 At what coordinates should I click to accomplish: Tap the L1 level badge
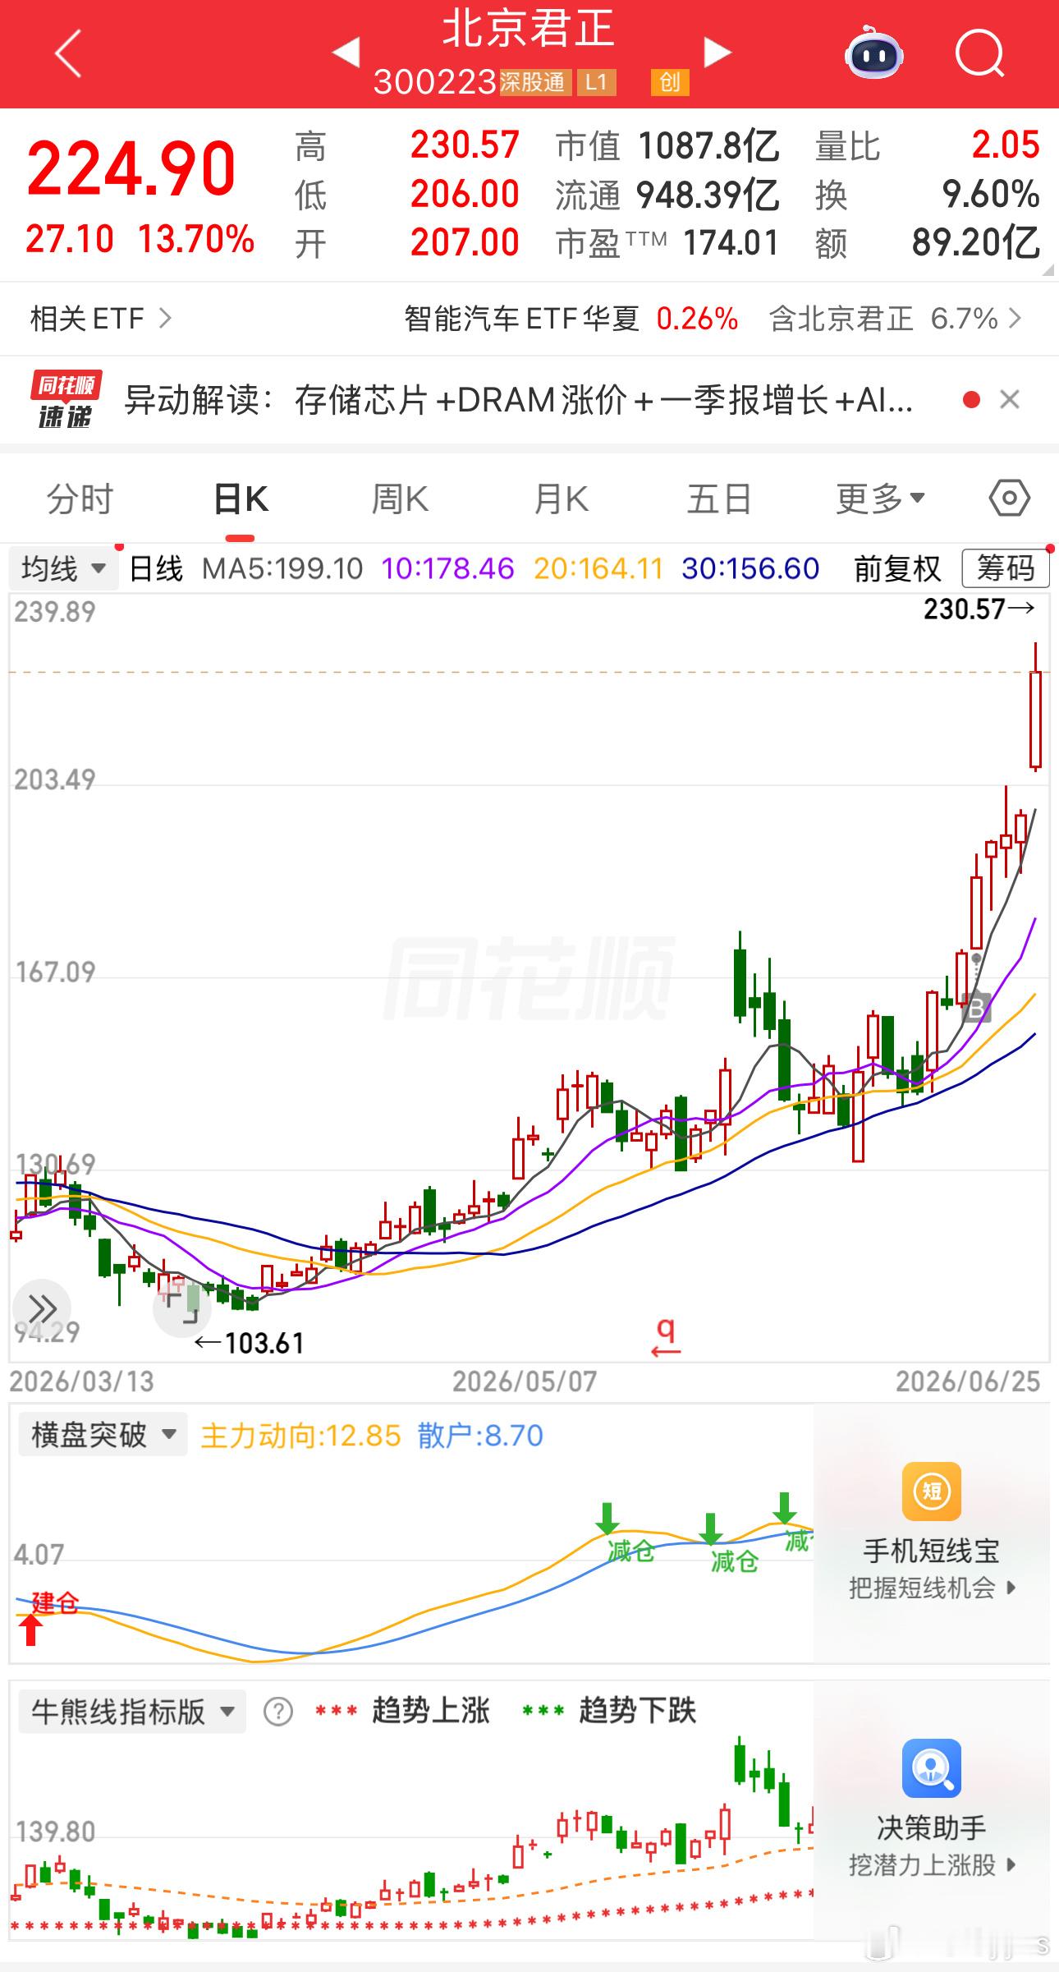596,82
